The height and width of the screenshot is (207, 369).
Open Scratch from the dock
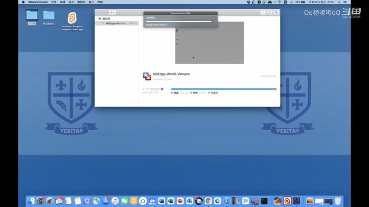[x=133, y=201]
